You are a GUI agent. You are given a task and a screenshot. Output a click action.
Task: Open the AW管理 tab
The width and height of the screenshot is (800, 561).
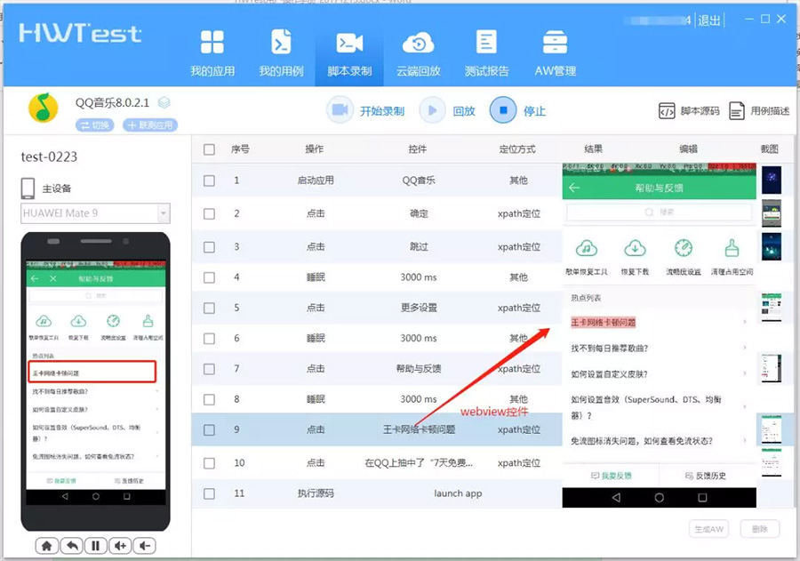tap(555, 53)
